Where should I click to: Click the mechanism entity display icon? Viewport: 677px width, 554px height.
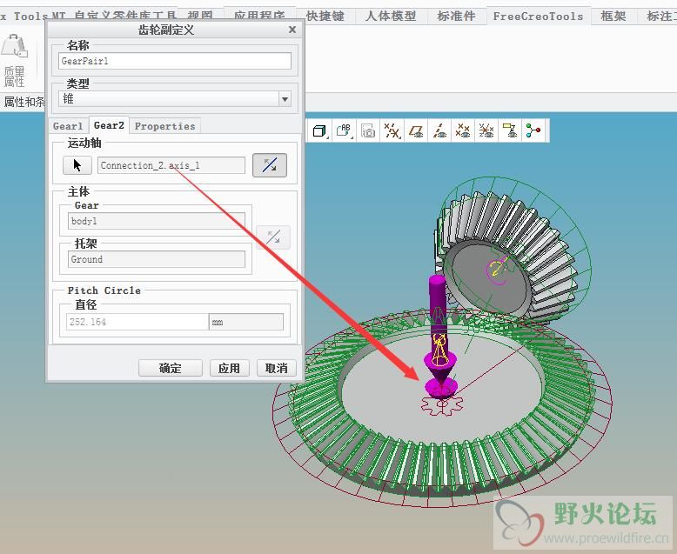click(x=533, y=130)
